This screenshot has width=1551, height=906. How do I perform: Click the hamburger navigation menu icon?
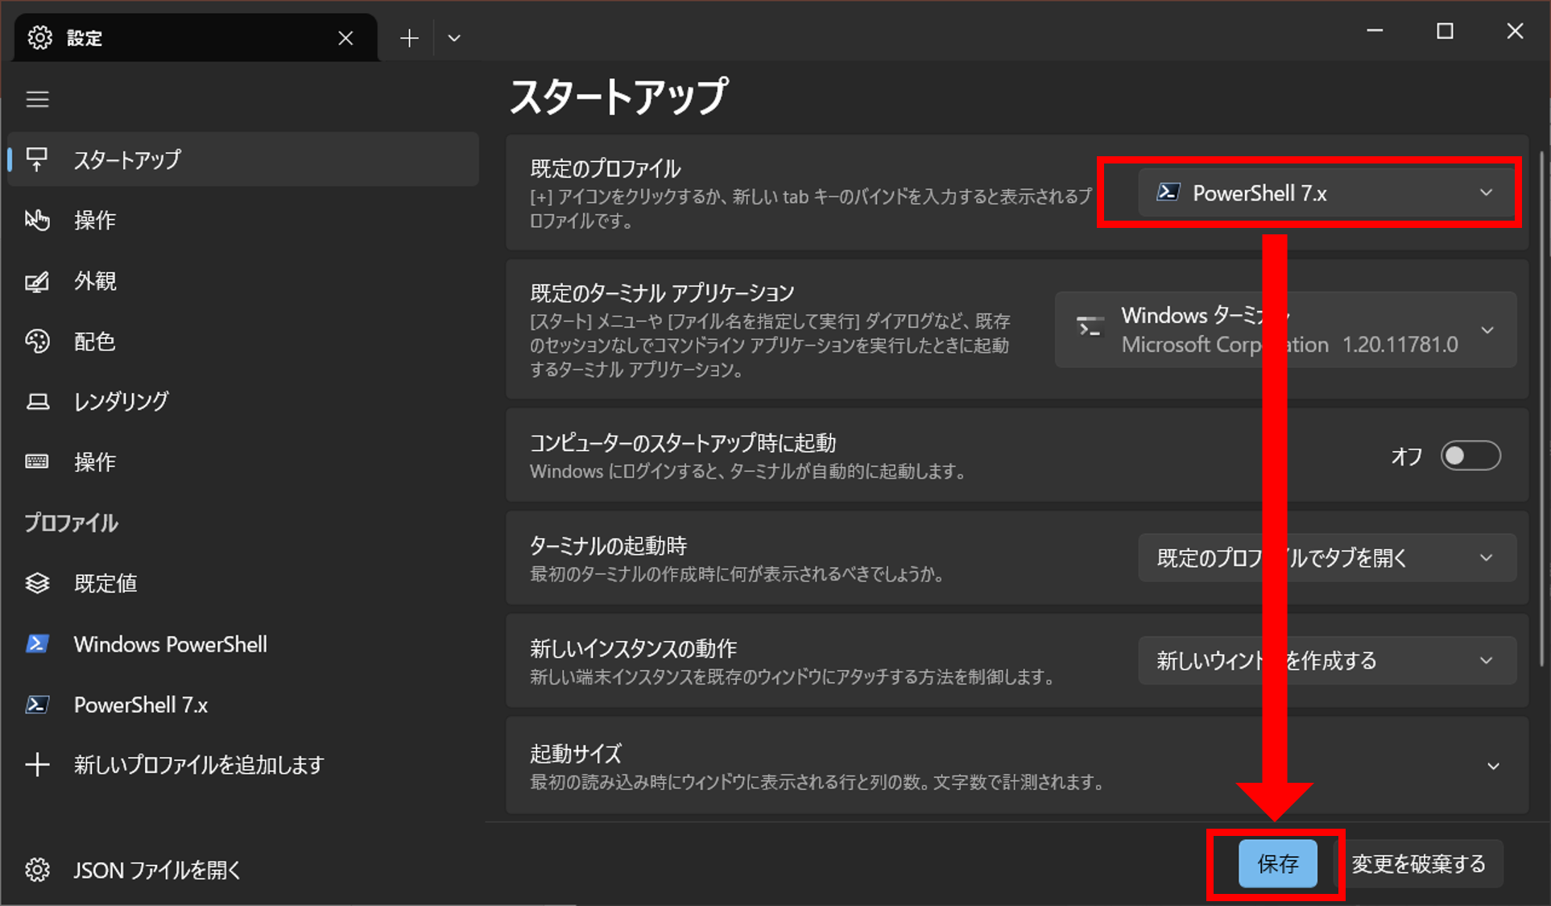pyautogui.click(x=37, y=99)
